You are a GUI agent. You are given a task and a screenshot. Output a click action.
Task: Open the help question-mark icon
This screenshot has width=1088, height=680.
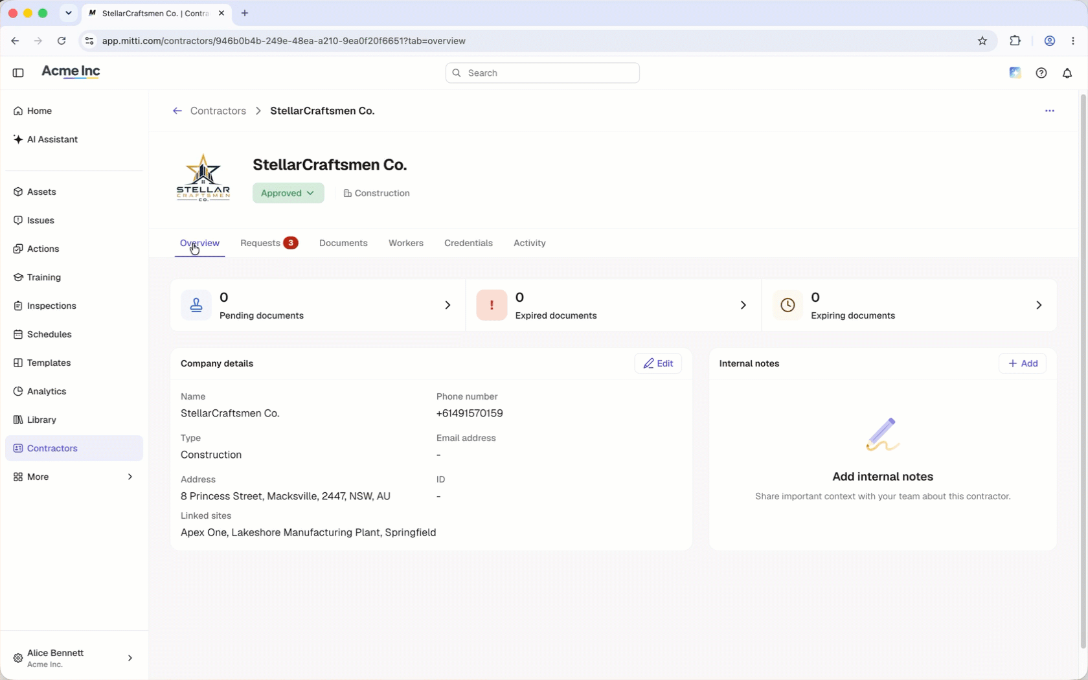1041,73
